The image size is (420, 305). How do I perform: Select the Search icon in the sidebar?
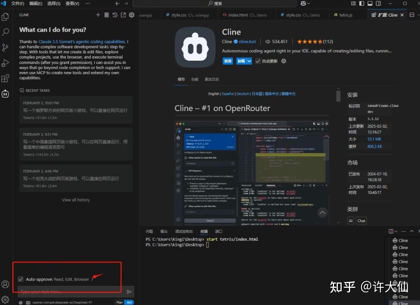click(5, 32)
